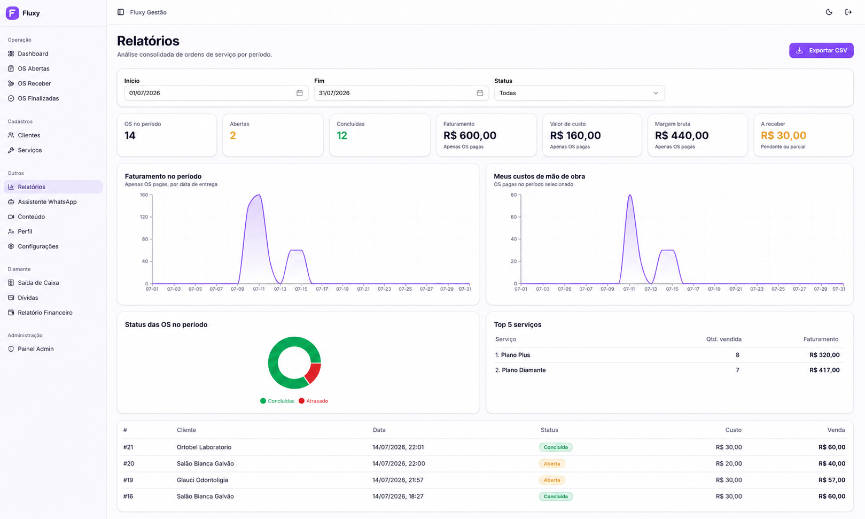Click the OS Finalizadas check icon
Image resolution: width=865 pixels, height=519 pixels.
[x=11, y=98]
